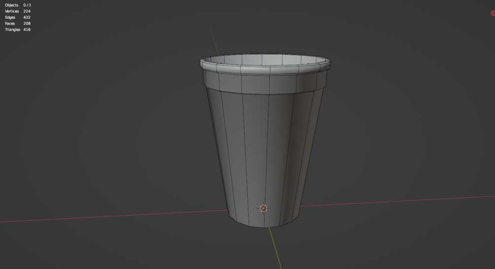
Task: Select the cup by its tapered body
Action: click(x=264, y=158)
